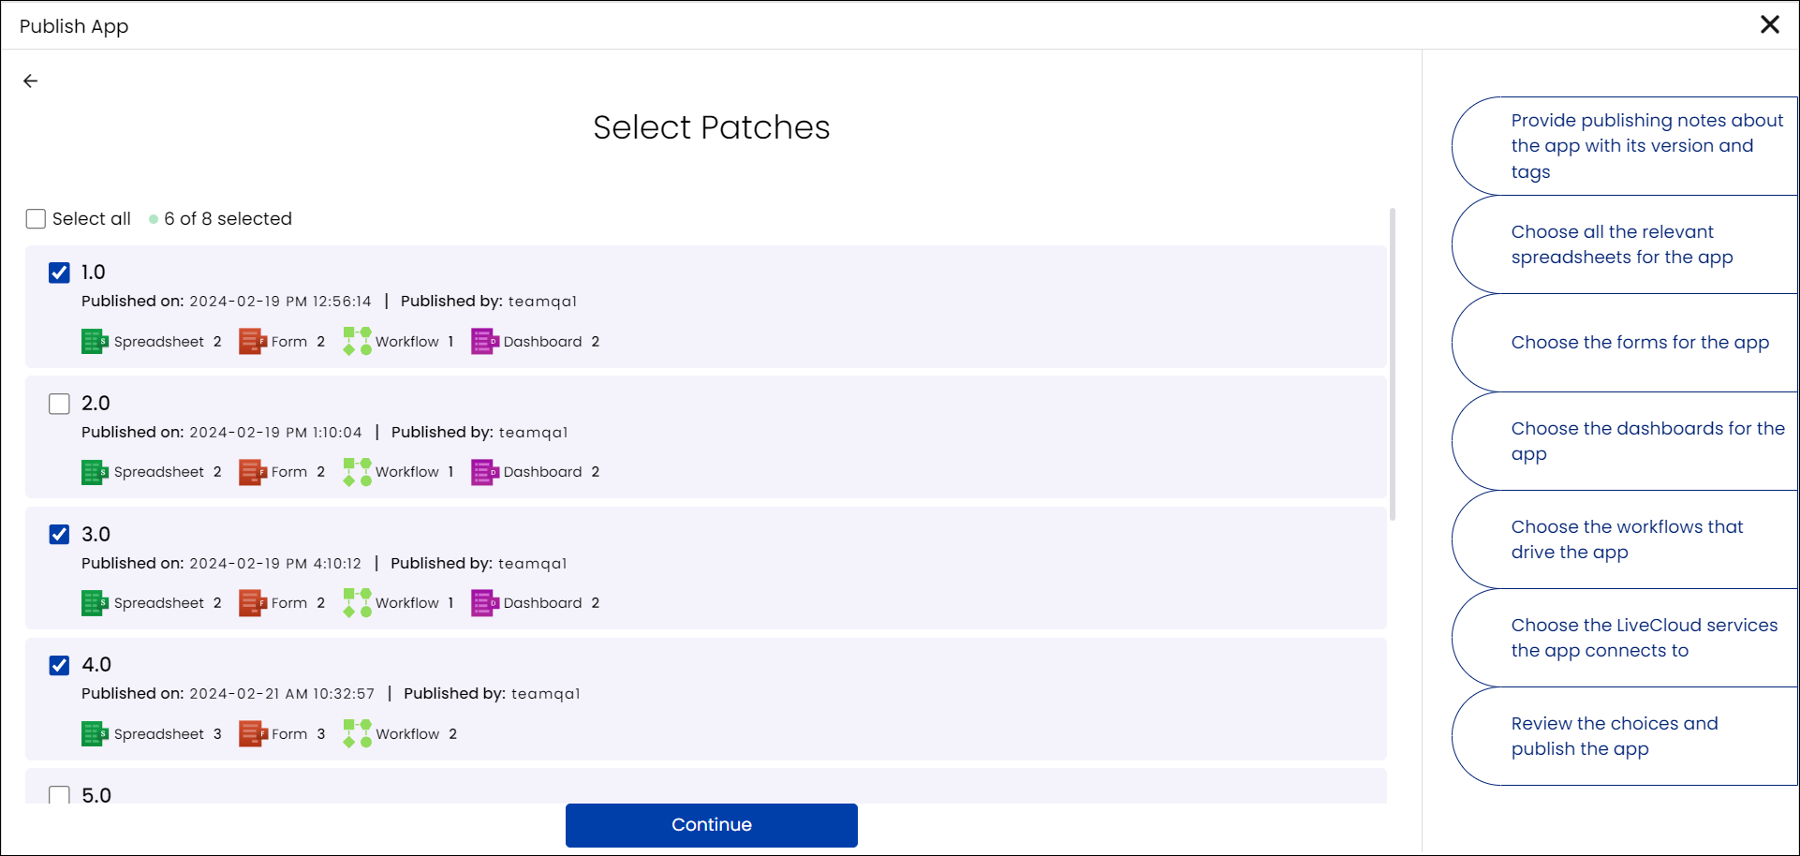Go back using the left arrow icon
1800x856 pixels.
pyautogui.click(x=31, y=81)
